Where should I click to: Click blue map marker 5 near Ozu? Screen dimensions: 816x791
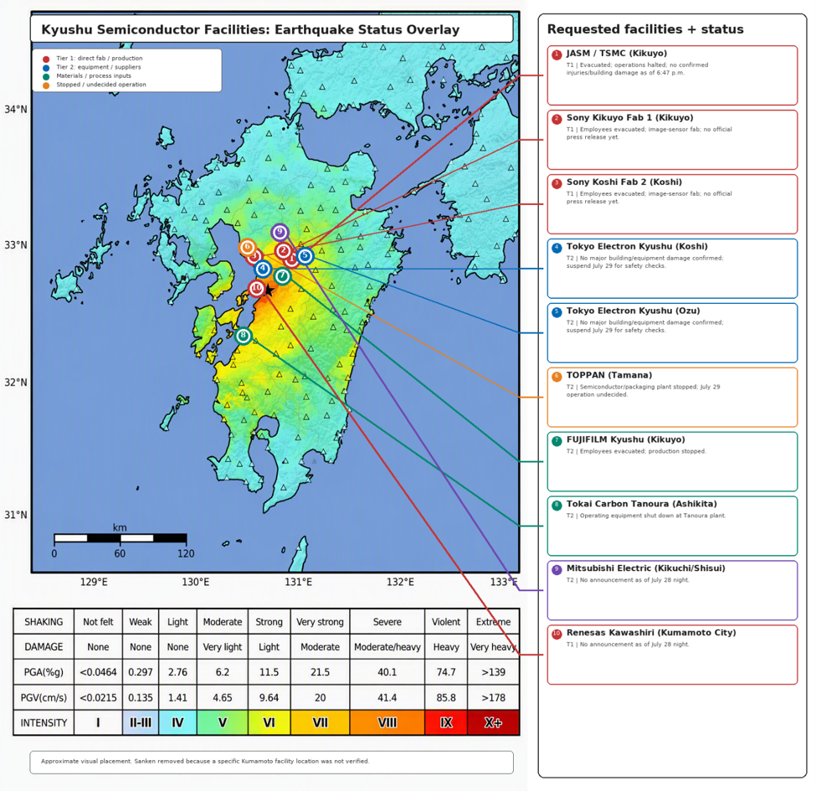click(x=305, y=255)
